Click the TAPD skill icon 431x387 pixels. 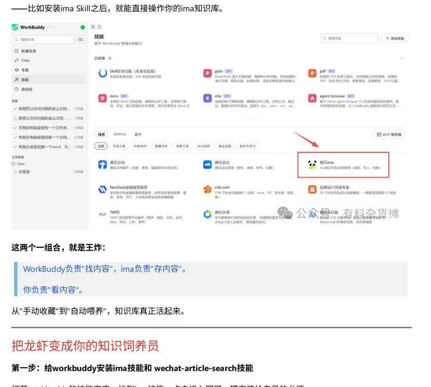(102, 214)
